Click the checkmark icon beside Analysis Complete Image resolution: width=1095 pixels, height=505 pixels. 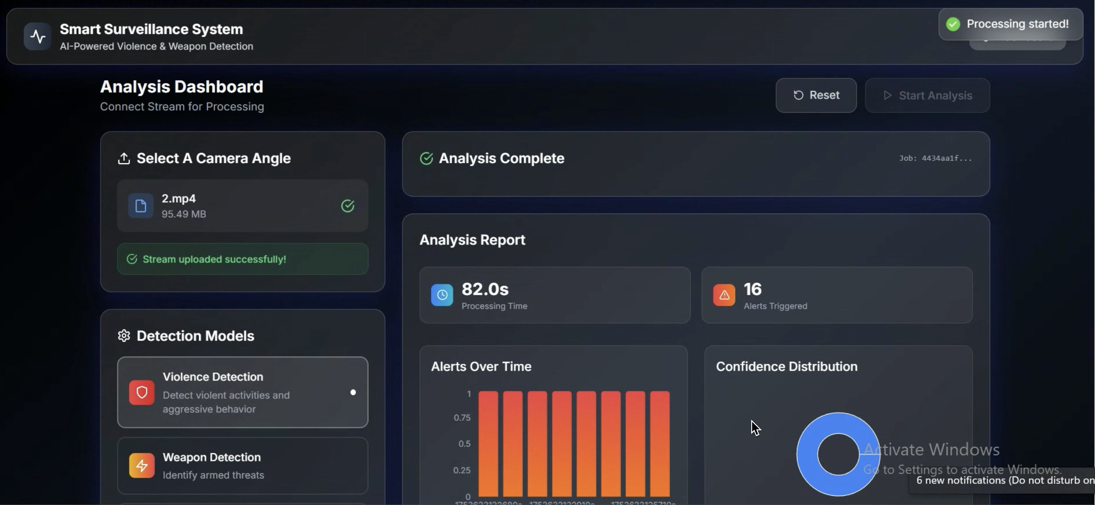point(426,158)
